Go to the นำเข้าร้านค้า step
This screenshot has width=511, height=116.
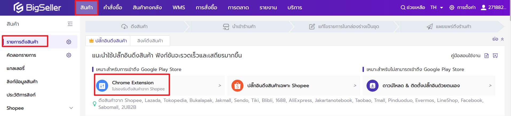tap(239, 26)
